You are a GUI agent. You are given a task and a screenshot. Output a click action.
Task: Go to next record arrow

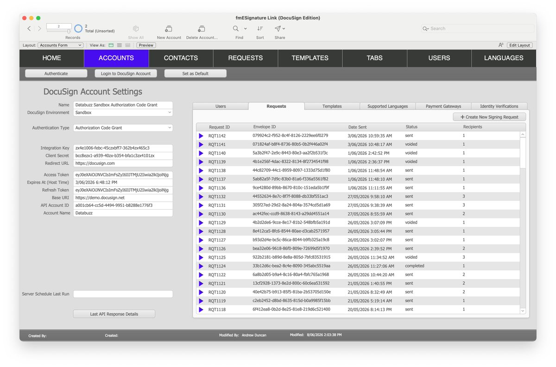(x=39, y=29)
